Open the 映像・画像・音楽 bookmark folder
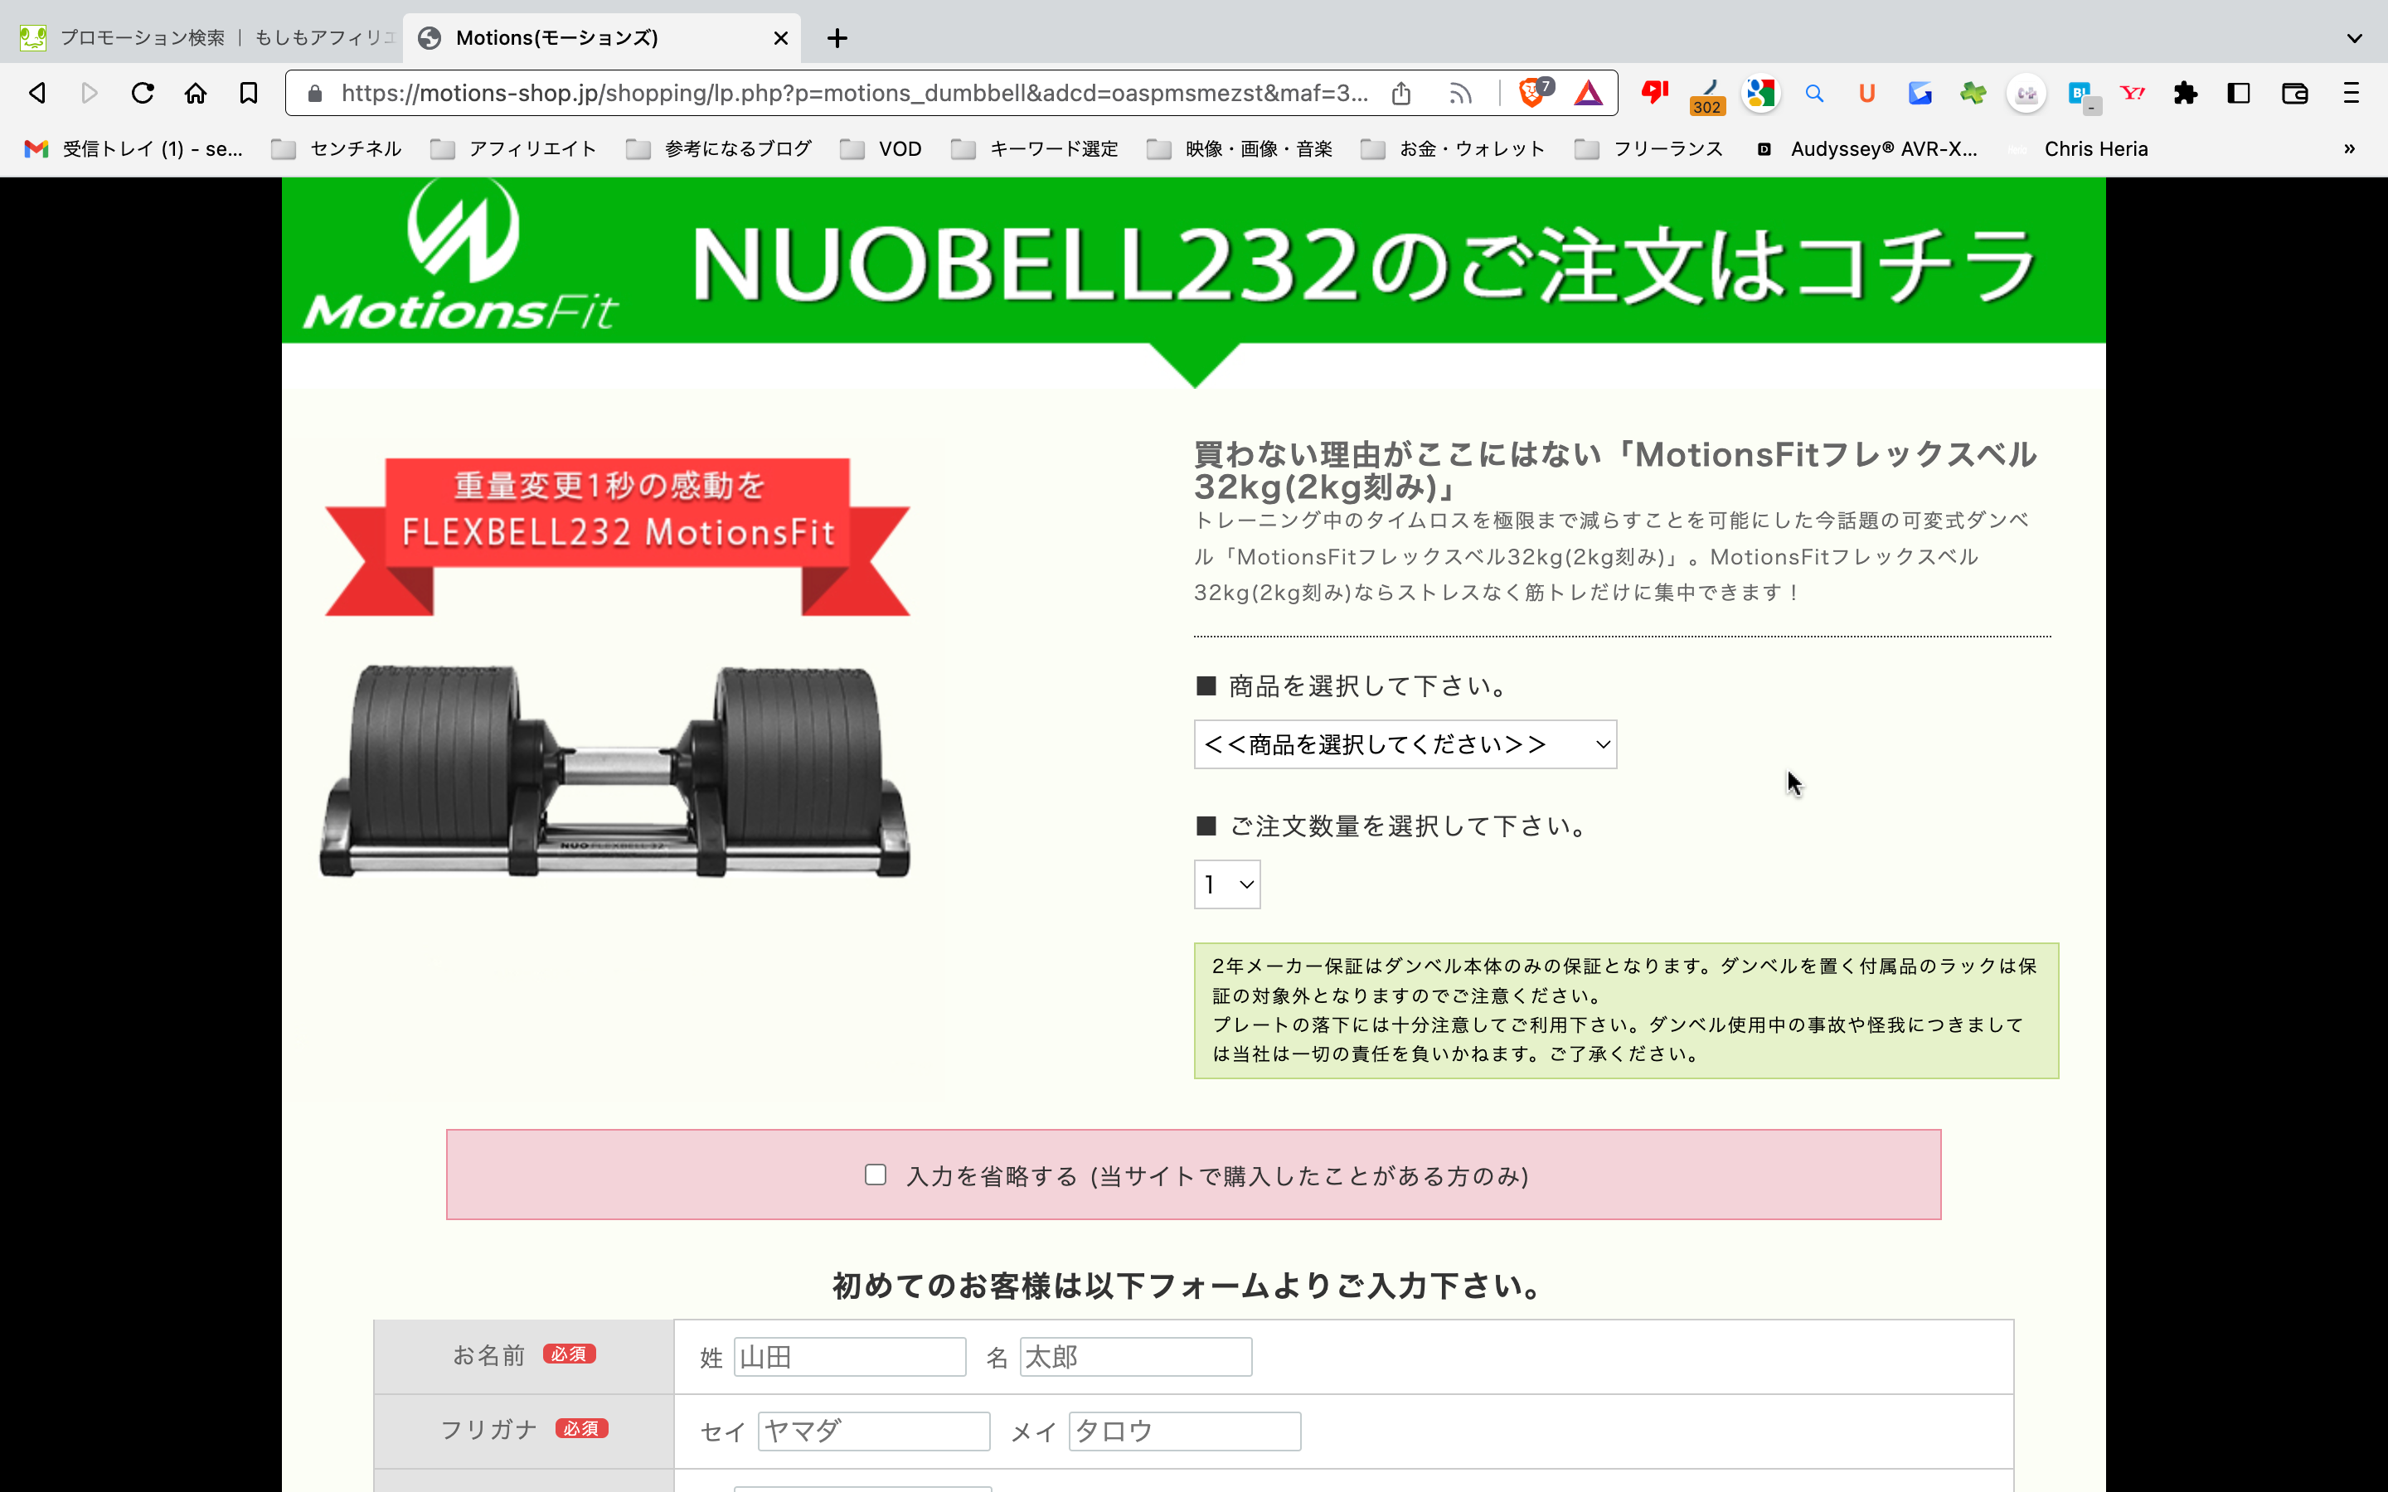 coord(1240,149)
